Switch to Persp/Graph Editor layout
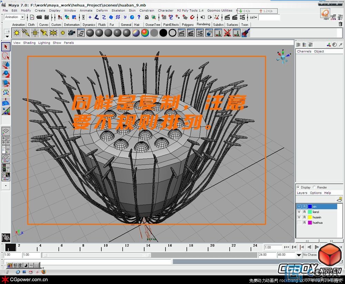Image resolution: width=345 pixels, height=284 pixels. [x=6, y=159]
